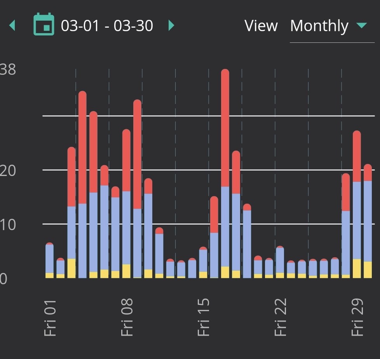Click the dropdown arrow beside Monthly
This screenshot has width=380, height=359.
pyautogui.click(x=361, y=26)
